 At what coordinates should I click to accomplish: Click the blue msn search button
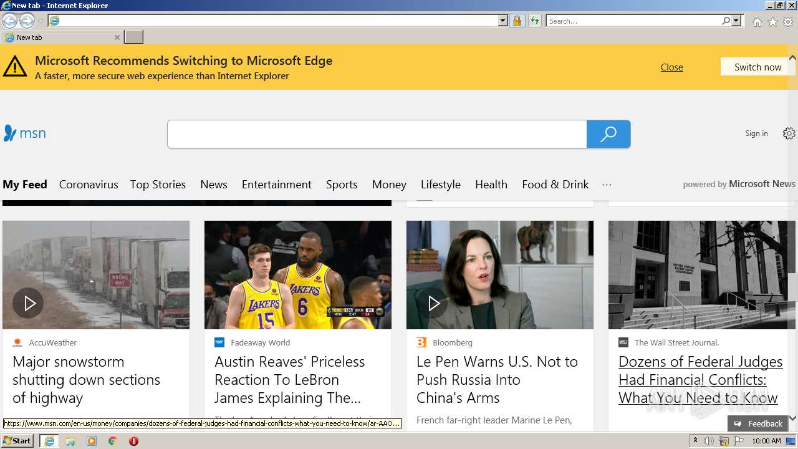[x=608, y=134]
